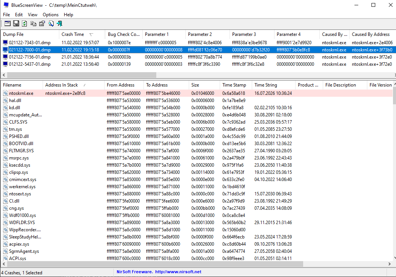Sort lower pane by File Description header
Viewport: 396px width, 277px height.
click(345, 85)
